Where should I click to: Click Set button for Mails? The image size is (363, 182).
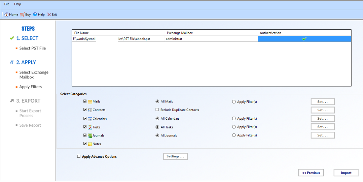(323, 102)
